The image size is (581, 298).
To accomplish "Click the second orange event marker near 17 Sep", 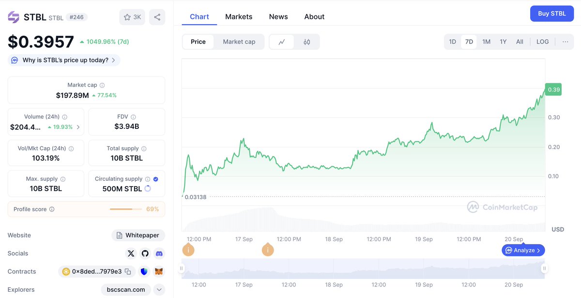I will pyautogui.click(x=267, y=250).
